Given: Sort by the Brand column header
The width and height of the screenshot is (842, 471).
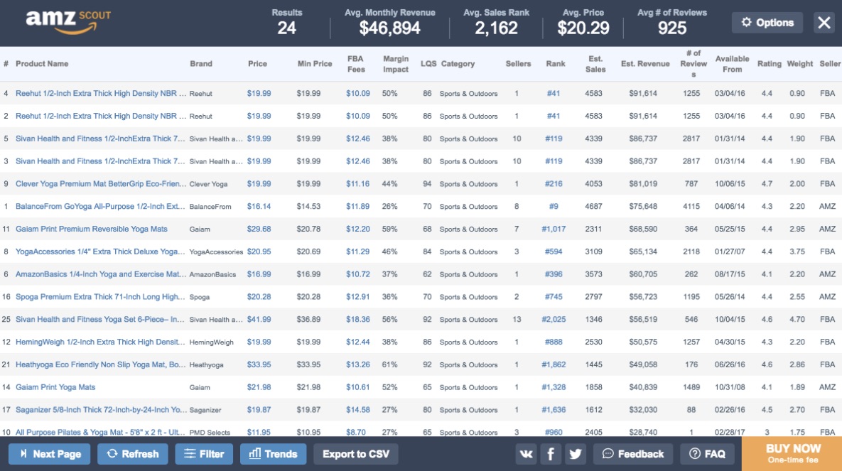Looking at the screenshot, I should coord(201,63).
